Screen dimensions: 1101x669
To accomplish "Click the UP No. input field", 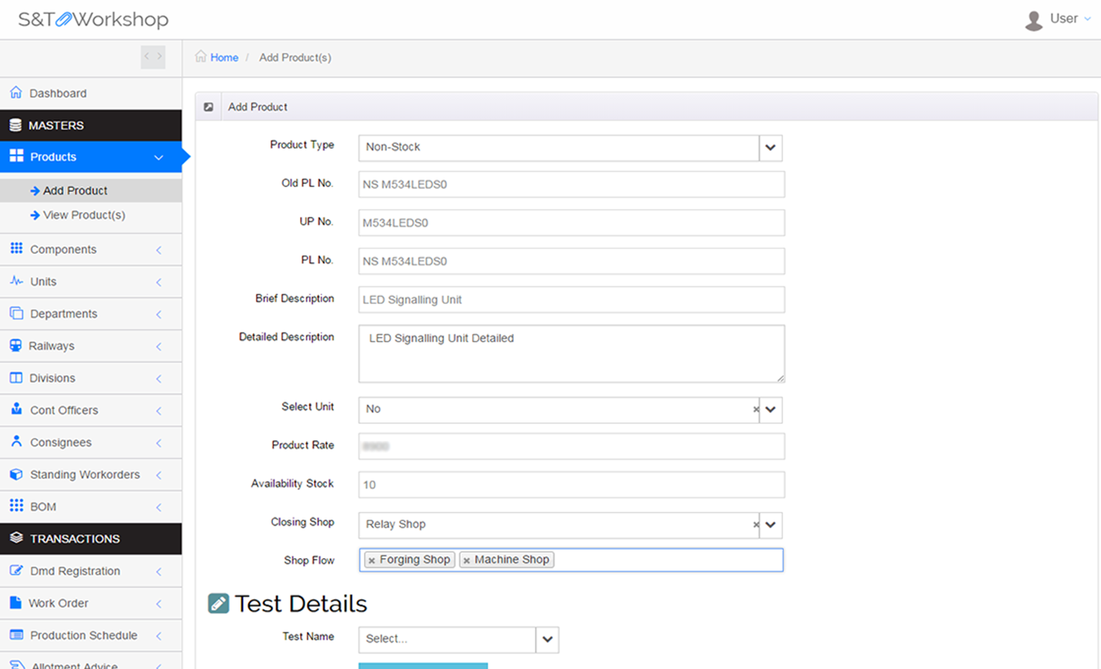I will [x=571, y=223].
